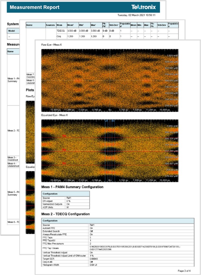The width and height of the screenshot is (201, 275).
Task: Click the TDECQ measurement cell
Action: (x=61, y=31)
